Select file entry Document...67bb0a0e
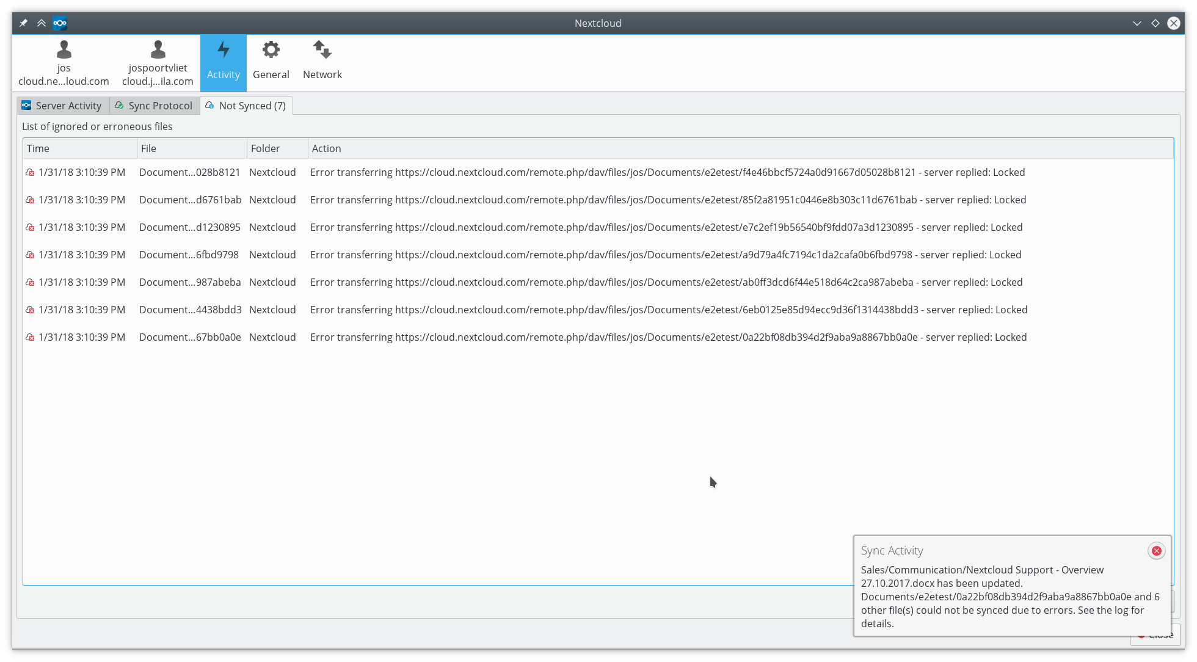The height and width of the screenshot is (662, 1197). [190, 337]
